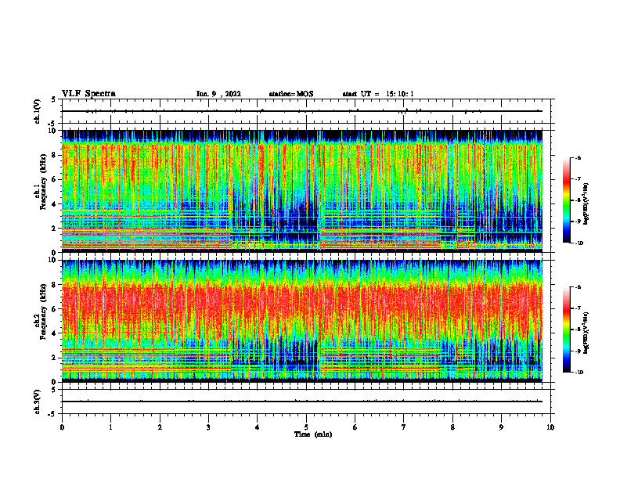Click the 'Jan. 9 , 2022' date text
This screenshot has width=620, height=479.
click(218, 94)
